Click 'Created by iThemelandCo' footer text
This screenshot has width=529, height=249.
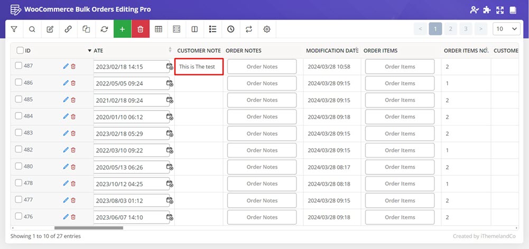click(484, 236)
